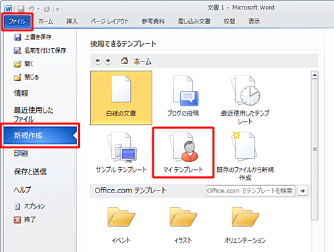Click the template navigation back arrow

[x=98, y=61]
